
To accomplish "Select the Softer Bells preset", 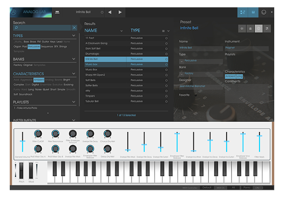I will pos(126,85).
